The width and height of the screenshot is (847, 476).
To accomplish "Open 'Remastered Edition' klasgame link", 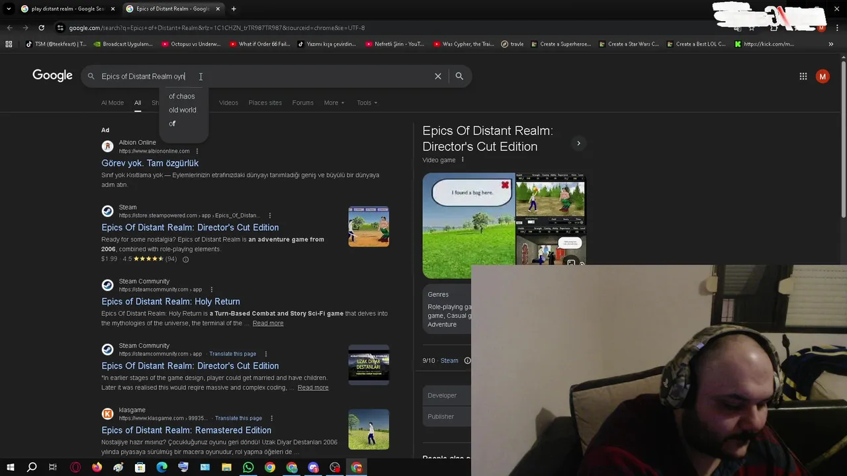I will point(186,430).
